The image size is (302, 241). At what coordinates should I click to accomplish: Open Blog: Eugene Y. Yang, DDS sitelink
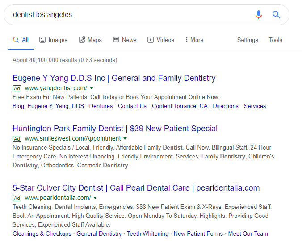coord(48,106)
